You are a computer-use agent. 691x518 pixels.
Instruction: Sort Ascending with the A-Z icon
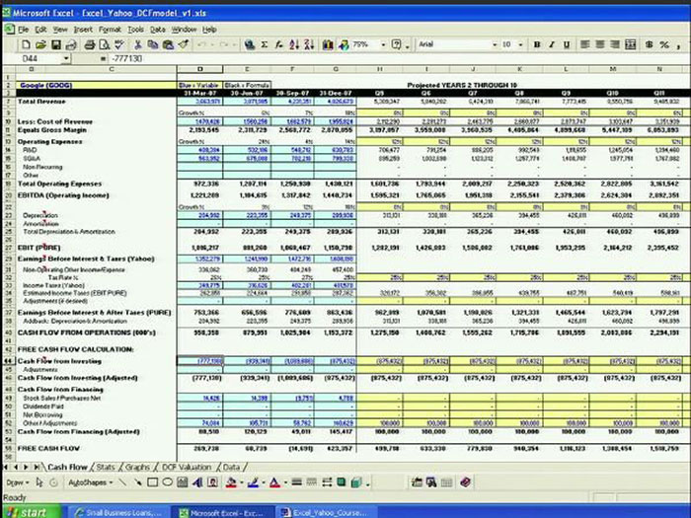coord(294,44)
